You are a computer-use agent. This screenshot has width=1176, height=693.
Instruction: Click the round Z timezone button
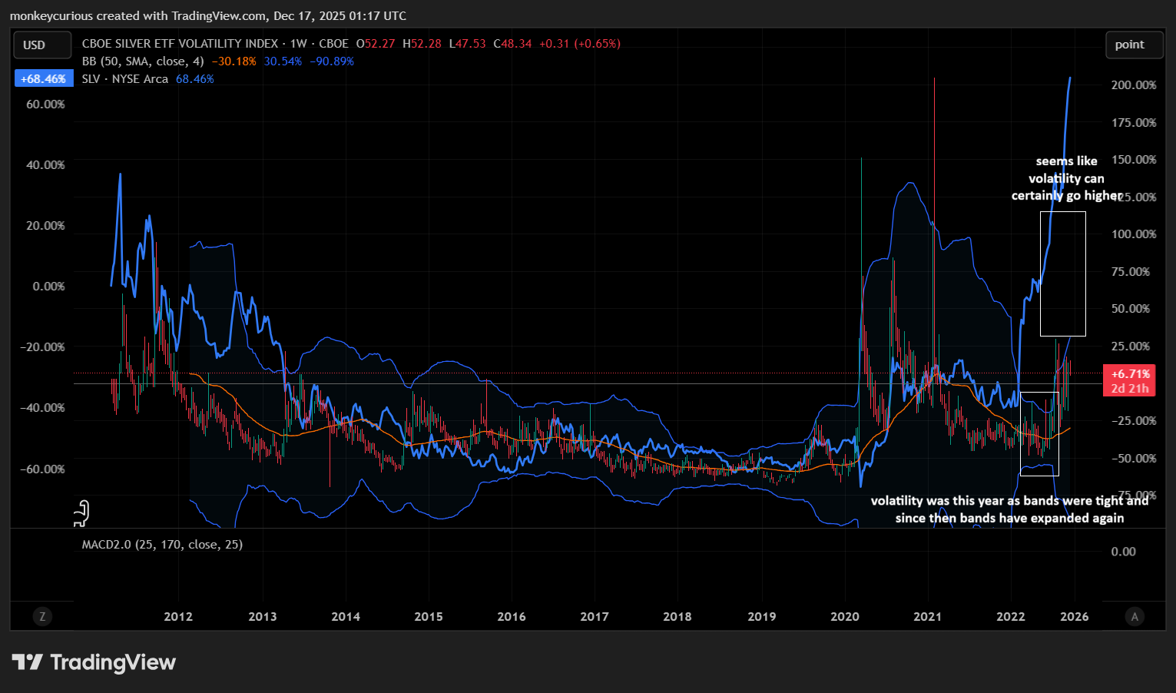point(42,615)
